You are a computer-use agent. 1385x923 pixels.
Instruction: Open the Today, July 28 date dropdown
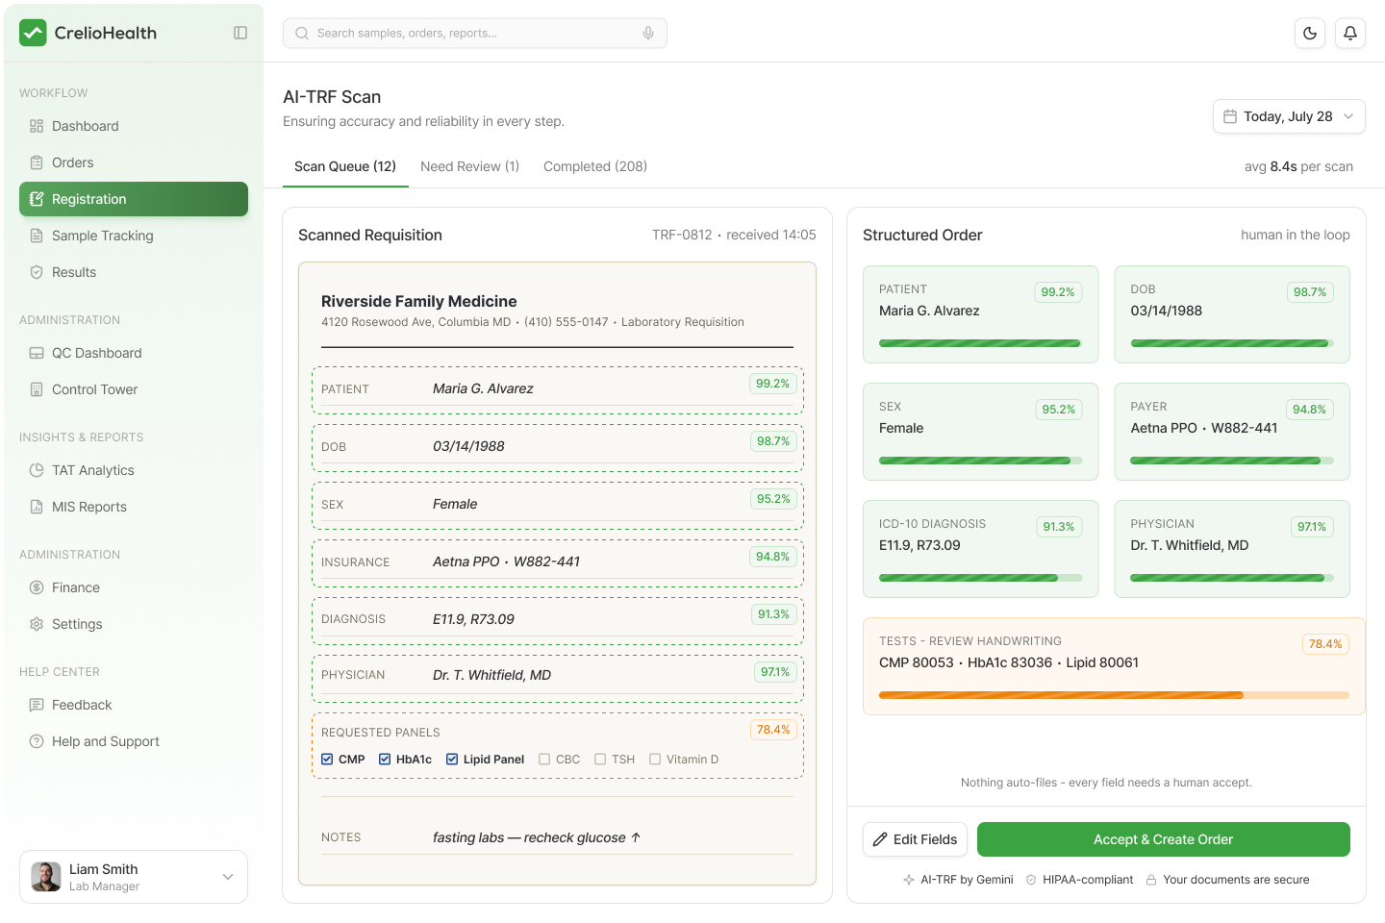coord(1289,116)
